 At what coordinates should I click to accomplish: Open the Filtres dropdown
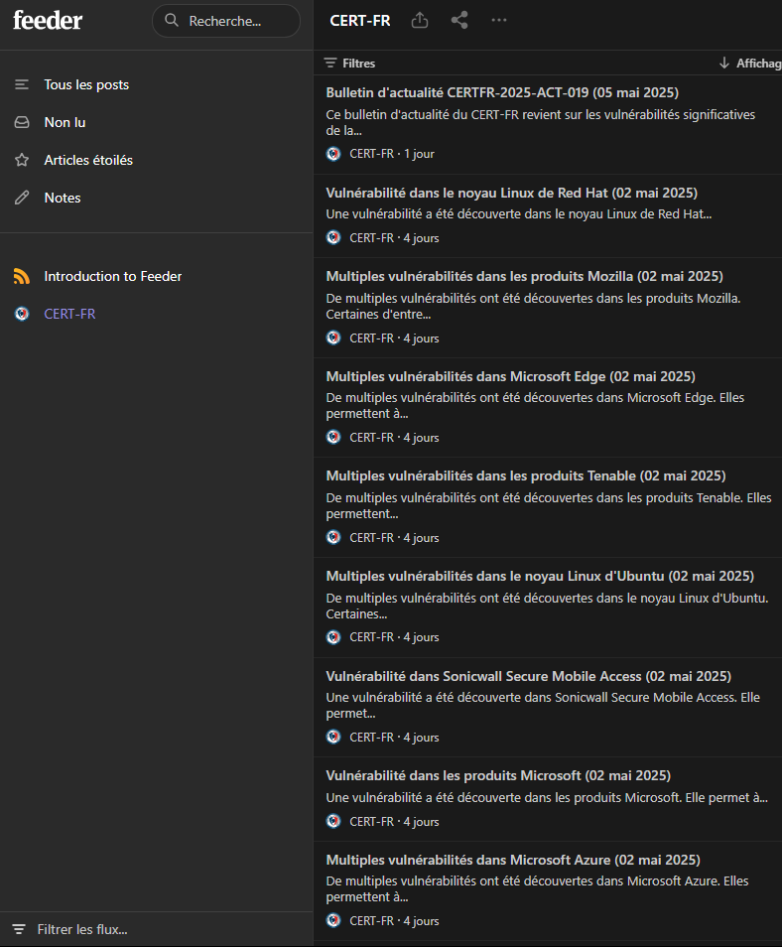coord(350,63)
